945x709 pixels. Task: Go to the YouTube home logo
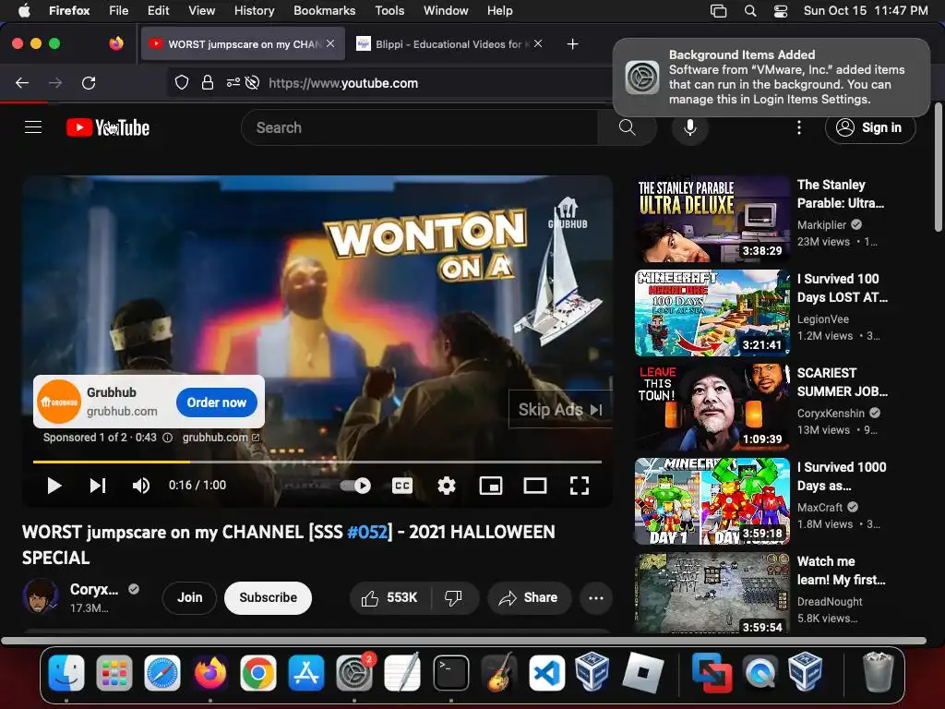[x=108, y=127]
